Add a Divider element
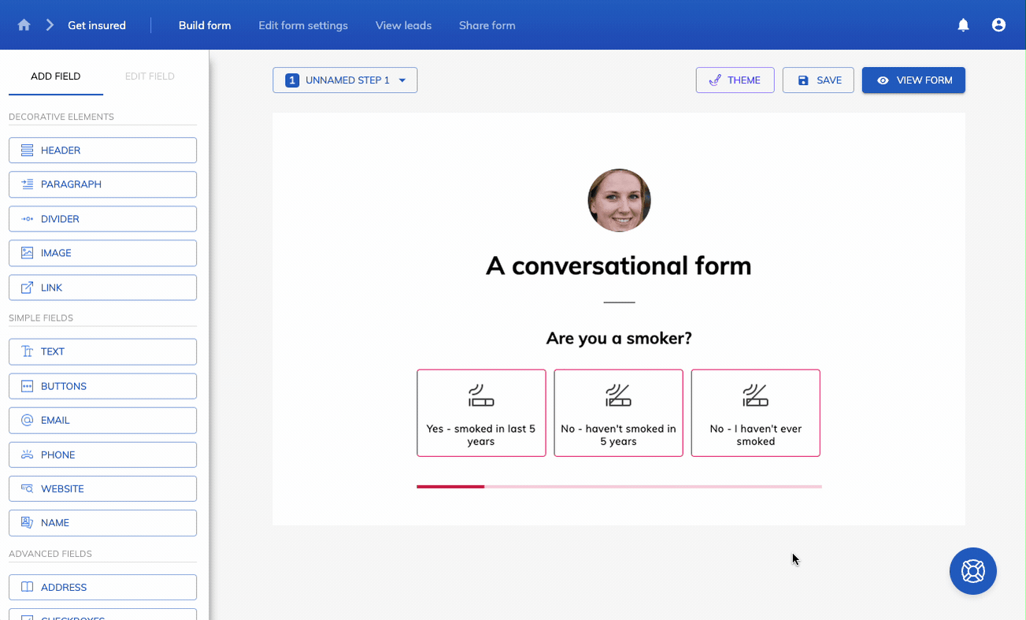This screenshot has height=620, width=1026. (x=102, y=219)
